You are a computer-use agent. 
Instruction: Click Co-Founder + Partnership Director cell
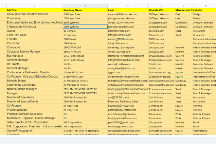pos(34,72)
